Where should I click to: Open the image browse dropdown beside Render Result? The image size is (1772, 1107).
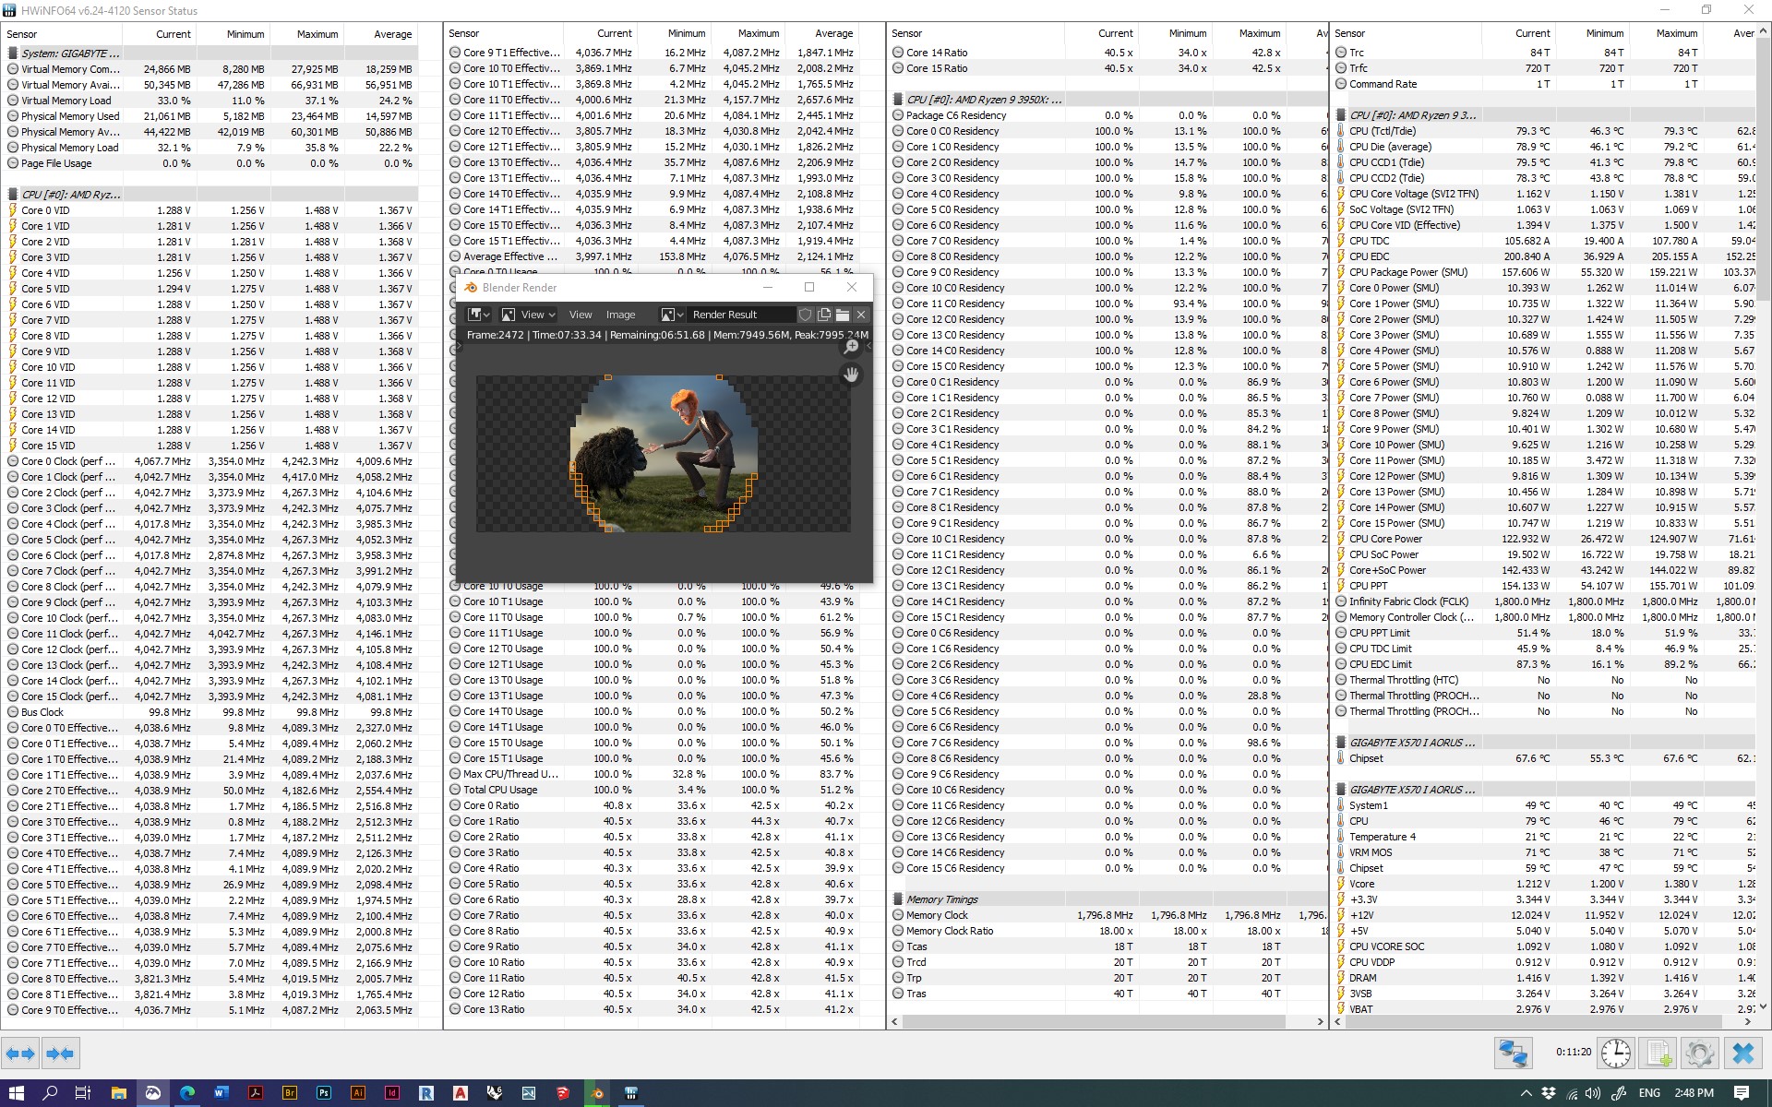pos(671,315)
